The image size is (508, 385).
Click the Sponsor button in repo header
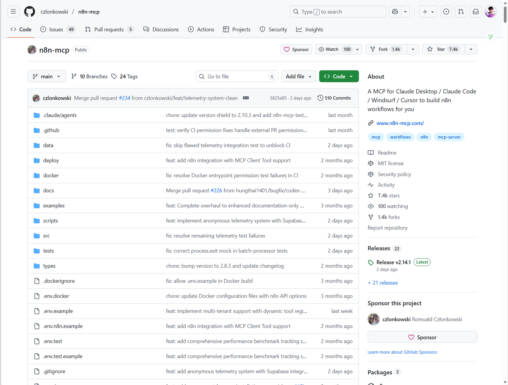click(296, 49)
